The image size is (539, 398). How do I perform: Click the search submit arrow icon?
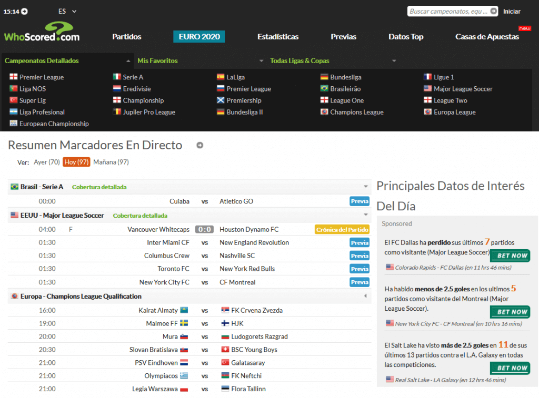pos(493,11)
